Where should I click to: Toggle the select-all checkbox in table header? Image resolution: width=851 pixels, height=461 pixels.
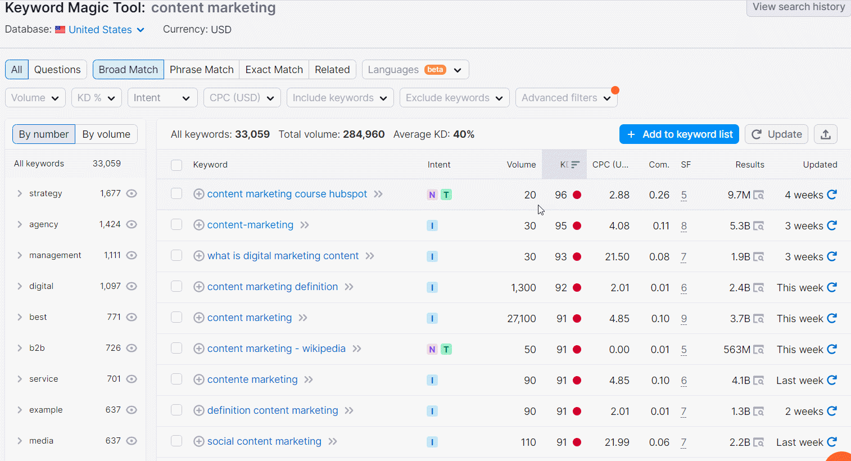click(x=176, y=165)
